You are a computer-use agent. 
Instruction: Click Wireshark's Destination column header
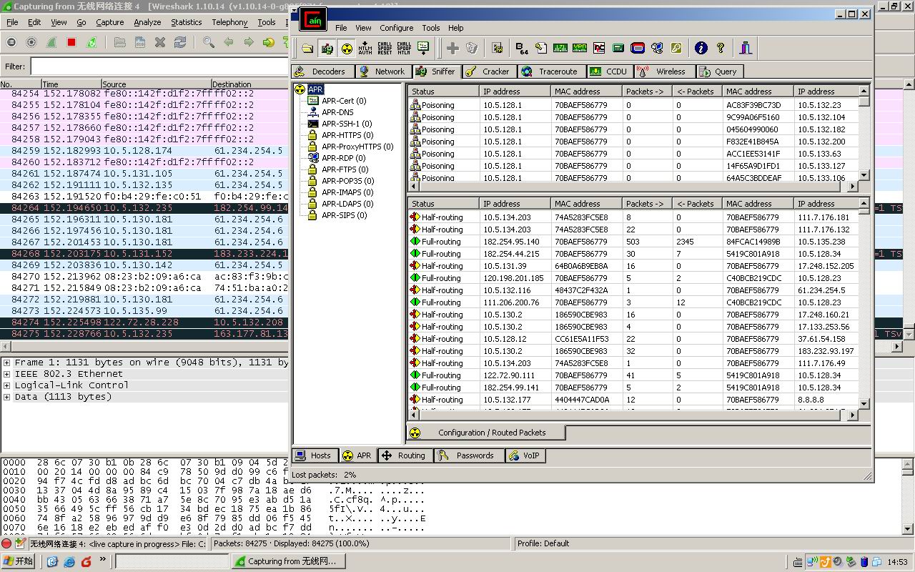click(250, 84)
